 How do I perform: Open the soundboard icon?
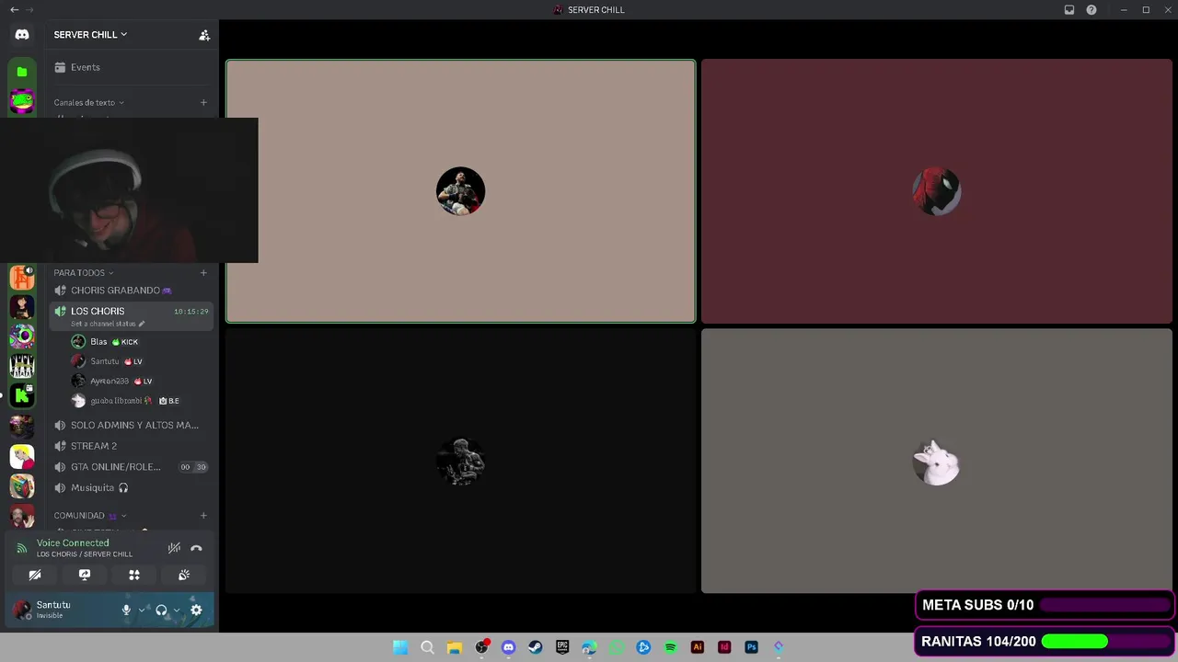pyautogui.click(x=184, y=575)
